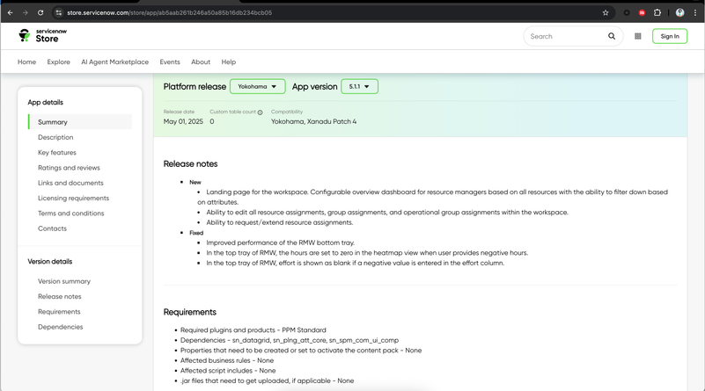Click the ServiceNow Store logo
The image size is (705, 391).
[42, 35]
